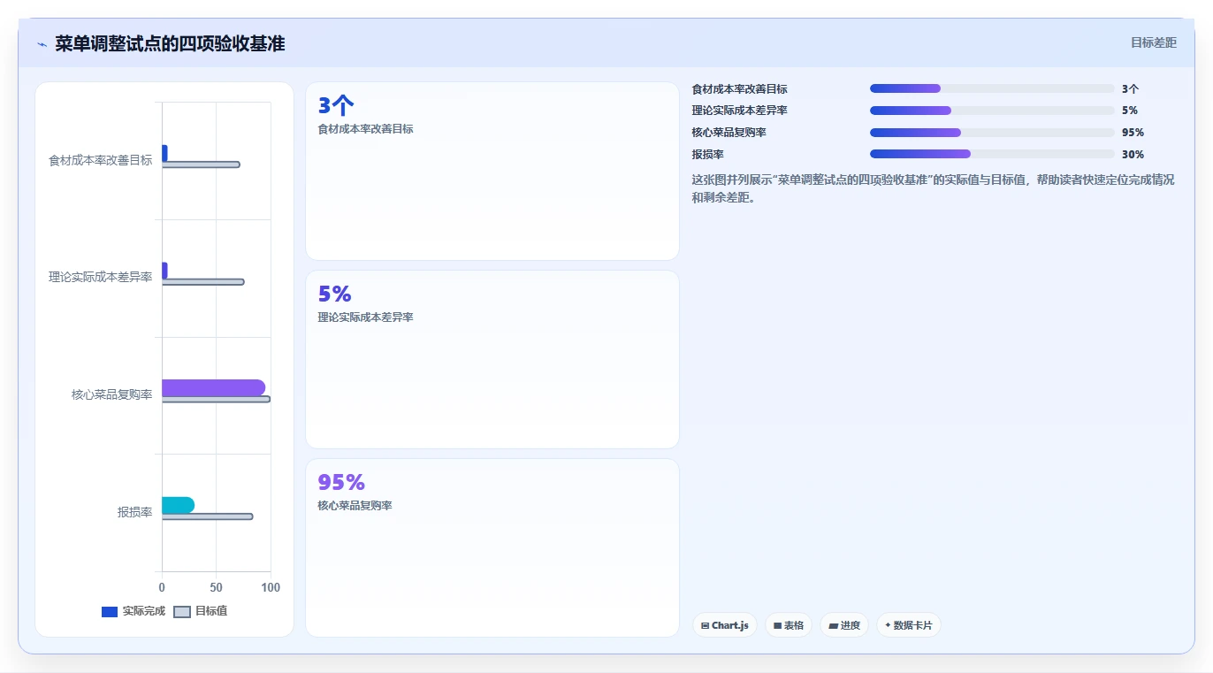Click the 食材成本率改善目标 chart axis label
Screen dimensions: 1213x673
coord(101,160)
